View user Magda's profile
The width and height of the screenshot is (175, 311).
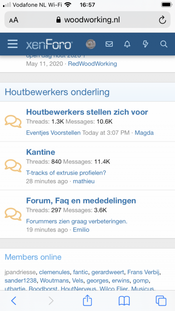click(144, 133)
